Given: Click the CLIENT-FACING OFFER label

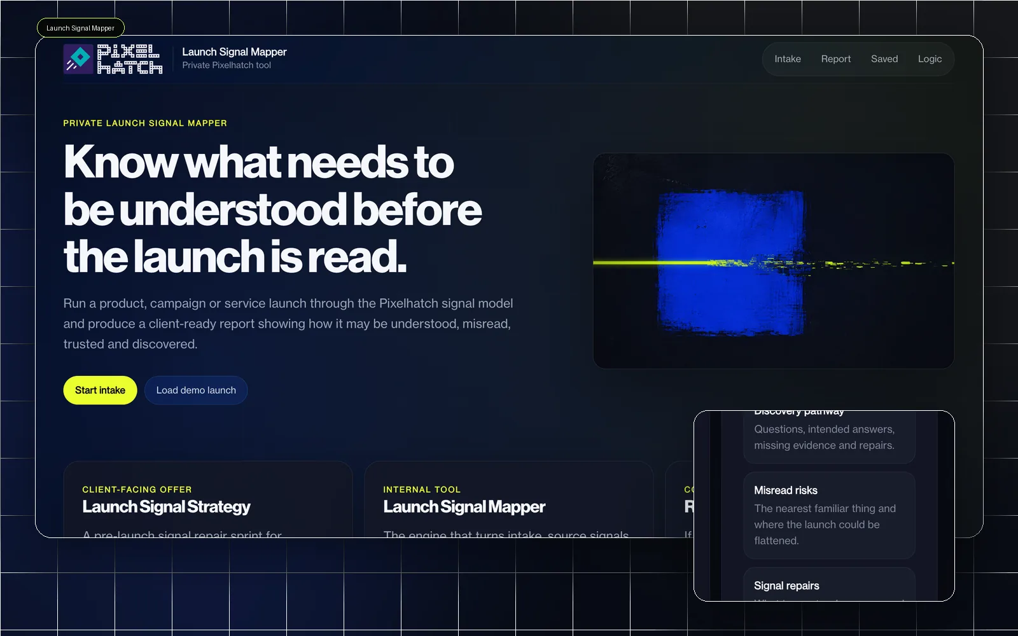Looking at the screenshot, I should (137, 489).
